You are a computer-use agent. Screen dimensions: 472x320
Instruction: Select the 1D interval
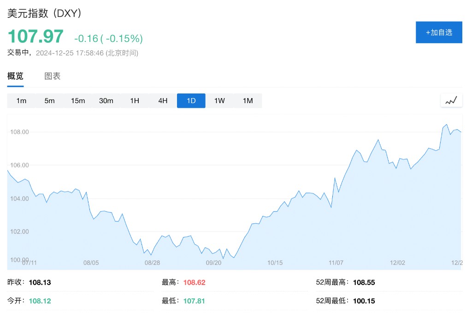click(191, 101)
